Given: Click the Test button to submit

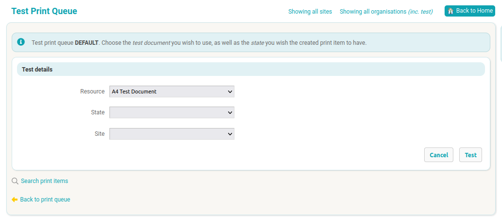Looking at the screenshot, I should (x=470, y=155).
